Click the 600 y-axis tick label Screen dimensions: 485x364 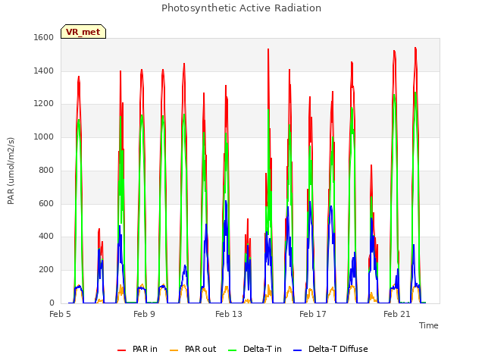[x=46, y=203]
